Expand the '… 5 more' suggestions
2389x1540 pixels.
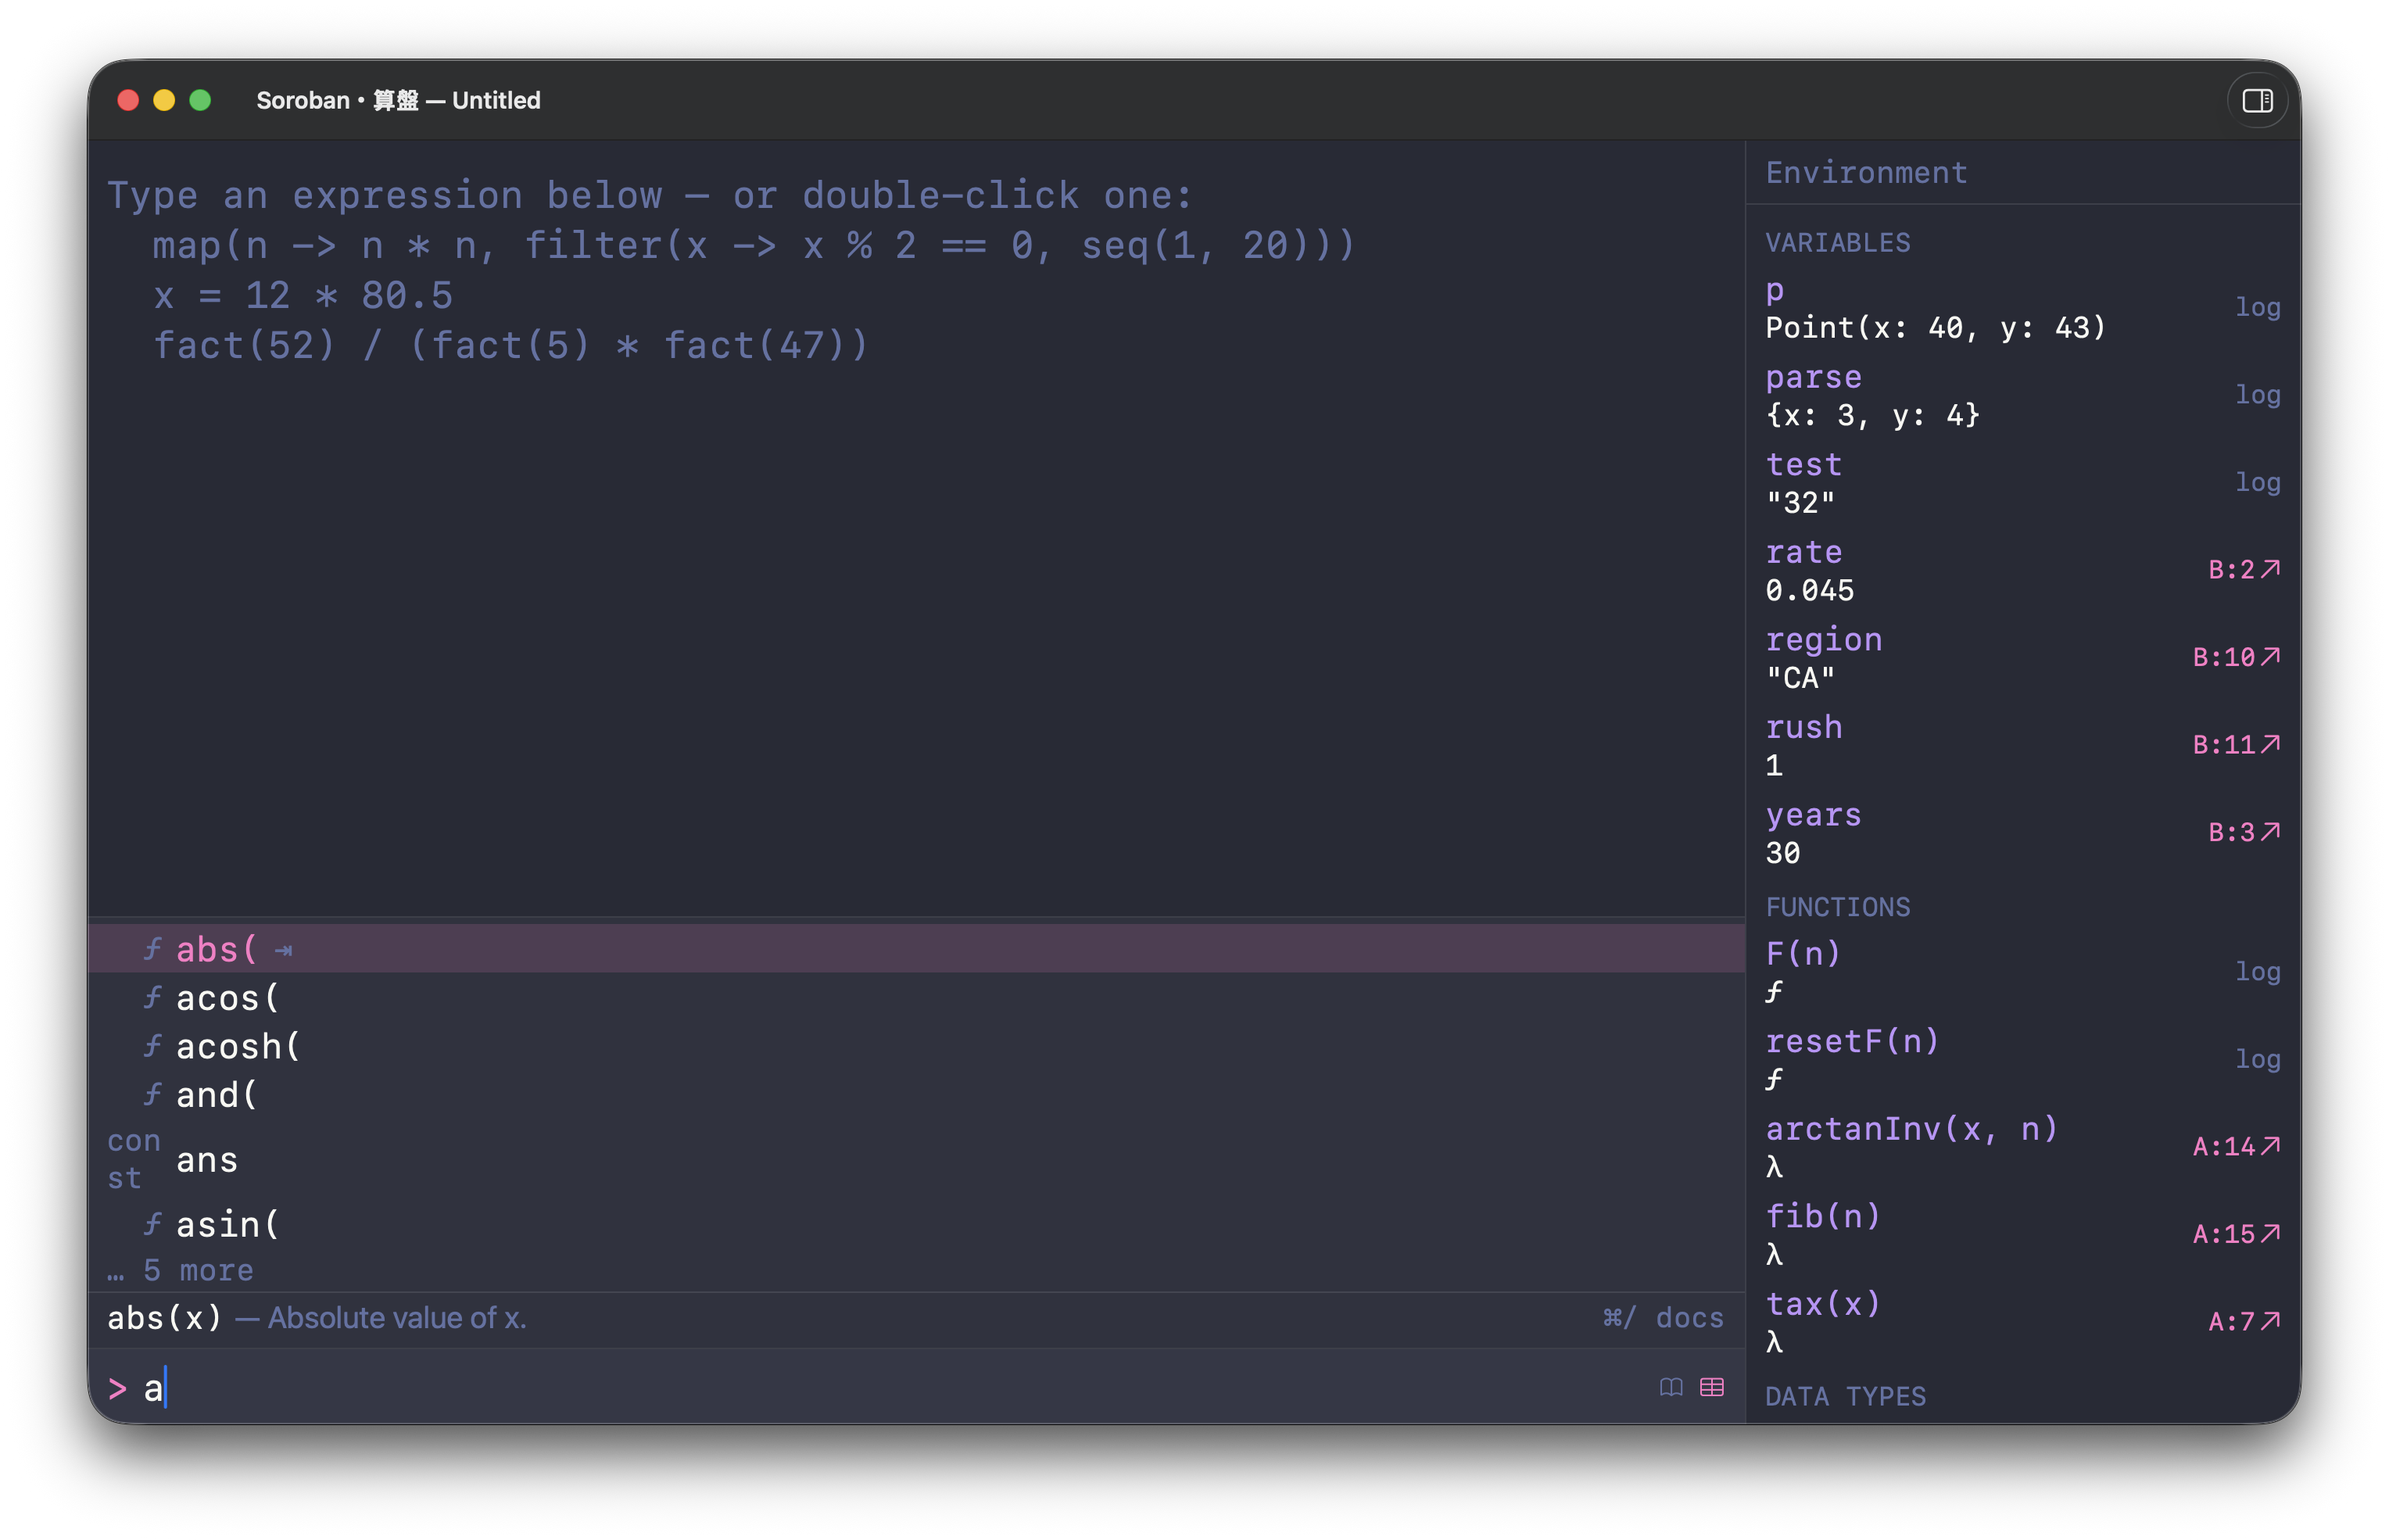point(181,1270)
